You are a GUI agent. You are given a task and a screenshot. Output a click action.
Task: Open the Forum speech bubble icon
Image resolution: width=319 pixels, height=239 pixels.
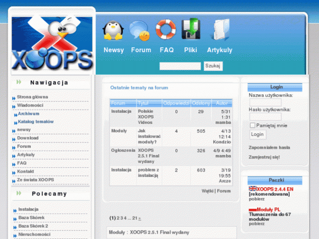coord(139,30)
